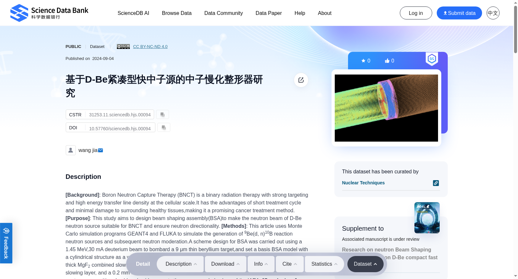Select the CSTR value 31253.11.sciencedb.hjs.00094

point(120,115)
